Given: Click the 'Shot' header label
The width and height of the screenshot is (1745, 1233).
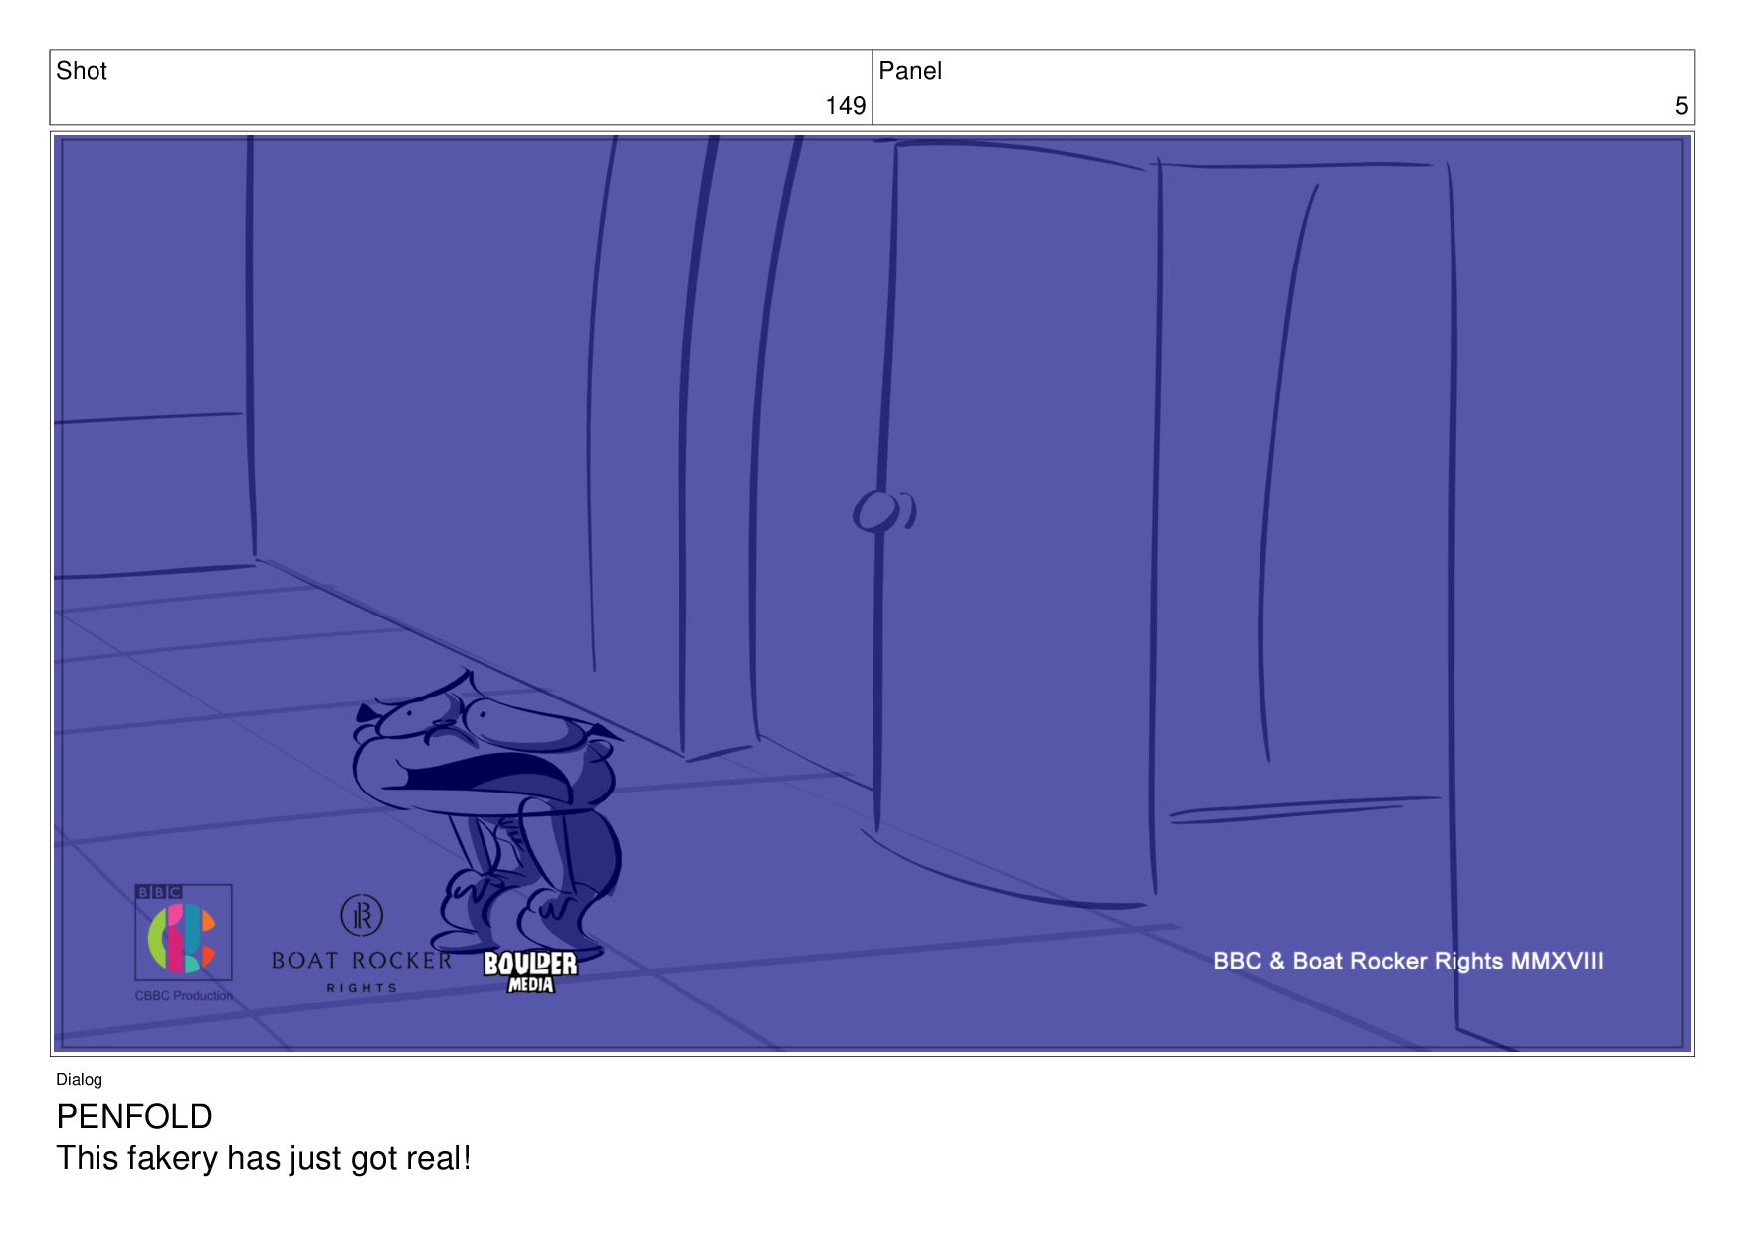Looking at the screenshot, I should (81, 71).
